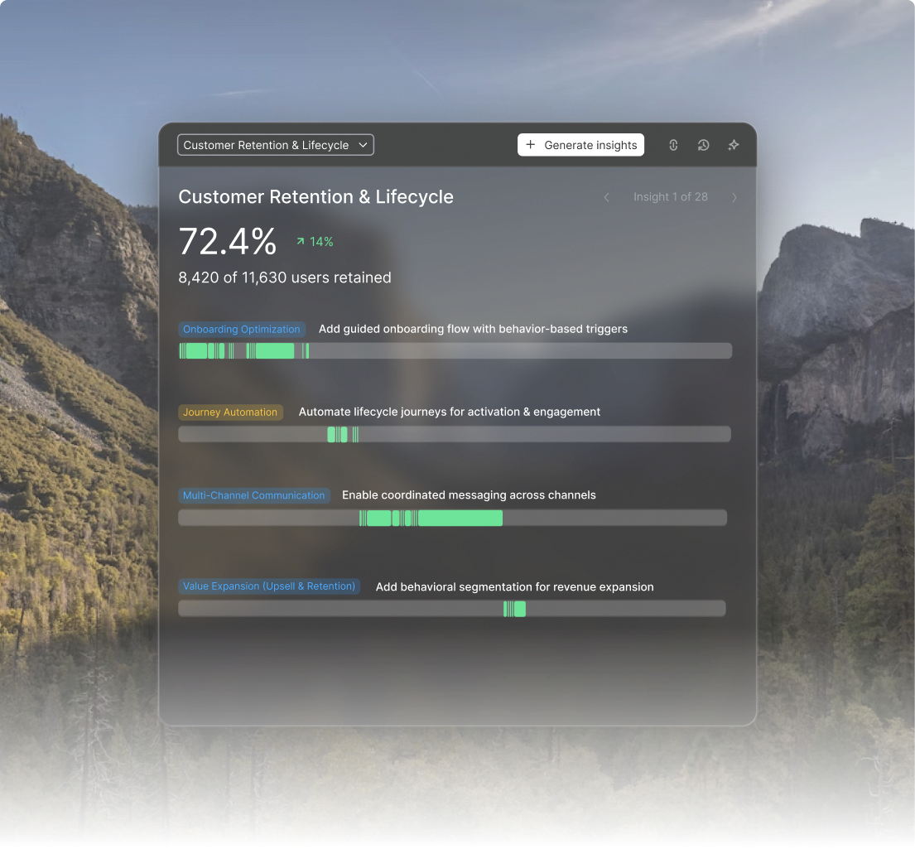Click the sparkle AI icon
Screen dimensions: 915x849
click(x=733, y=145)
